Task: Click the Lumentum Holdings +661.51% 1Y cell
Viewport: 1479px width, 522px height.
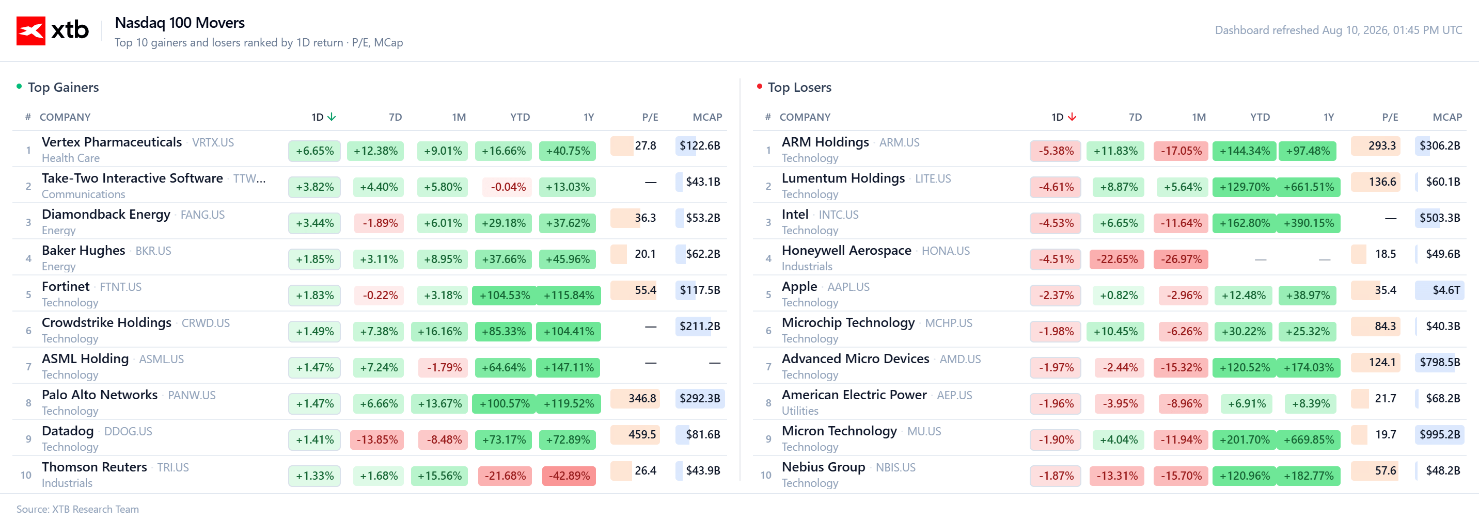Action: (1309, 187)
